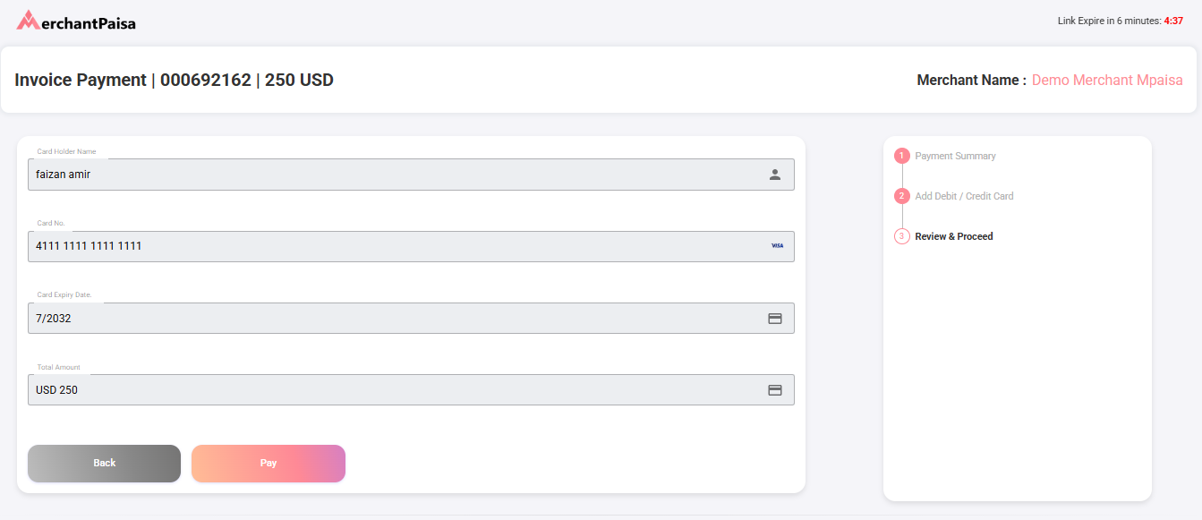
Task: Select step 3 circle Review & Proceed
Action: 902,236
